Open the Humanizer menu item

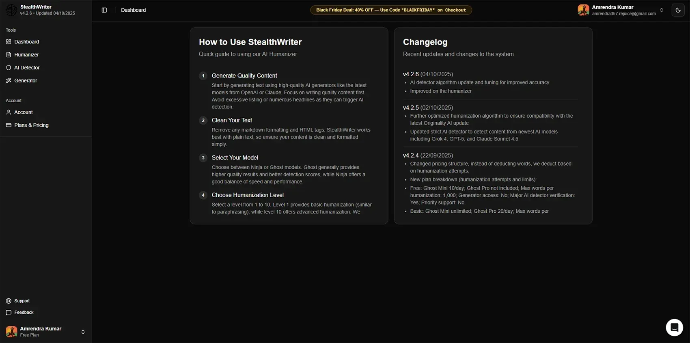pyautogui.click(x=26, y=55)
